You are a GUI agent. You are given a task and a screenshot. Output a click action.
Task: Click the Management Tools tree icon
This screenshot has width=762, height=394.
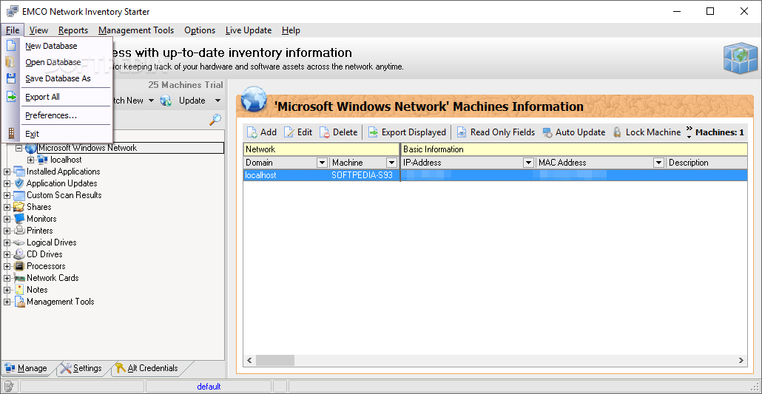click(19, 302)
